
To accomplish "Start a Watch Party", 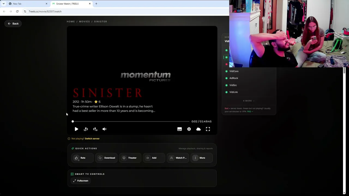I will [x=178, y=158].
